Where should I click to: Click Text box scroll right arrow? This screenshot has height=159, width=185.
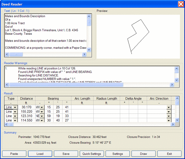point(84,54)
